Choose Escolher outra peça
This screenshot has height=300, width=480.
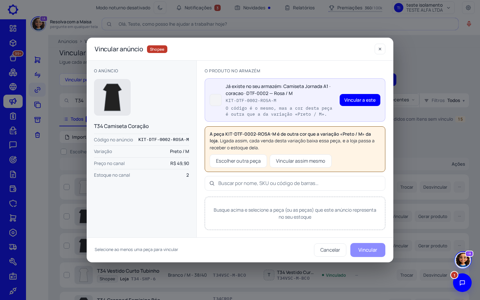pos(238,161)
